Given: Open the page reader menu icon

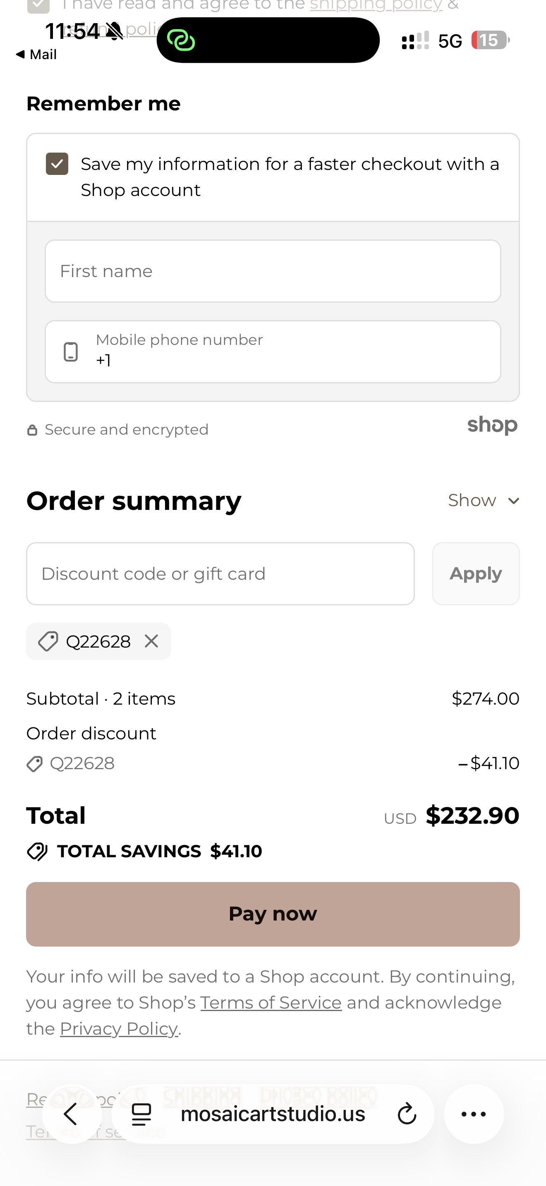Looking at the screenshot, I should (x=141, y=1114).
